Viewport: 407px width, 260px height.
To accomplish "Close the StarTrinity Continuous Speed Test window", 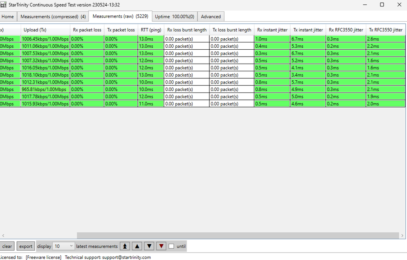I will click(399, 4).
